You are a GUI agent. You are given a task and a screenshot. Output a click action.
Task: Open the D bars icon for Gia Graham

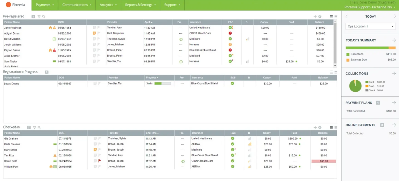250,139
